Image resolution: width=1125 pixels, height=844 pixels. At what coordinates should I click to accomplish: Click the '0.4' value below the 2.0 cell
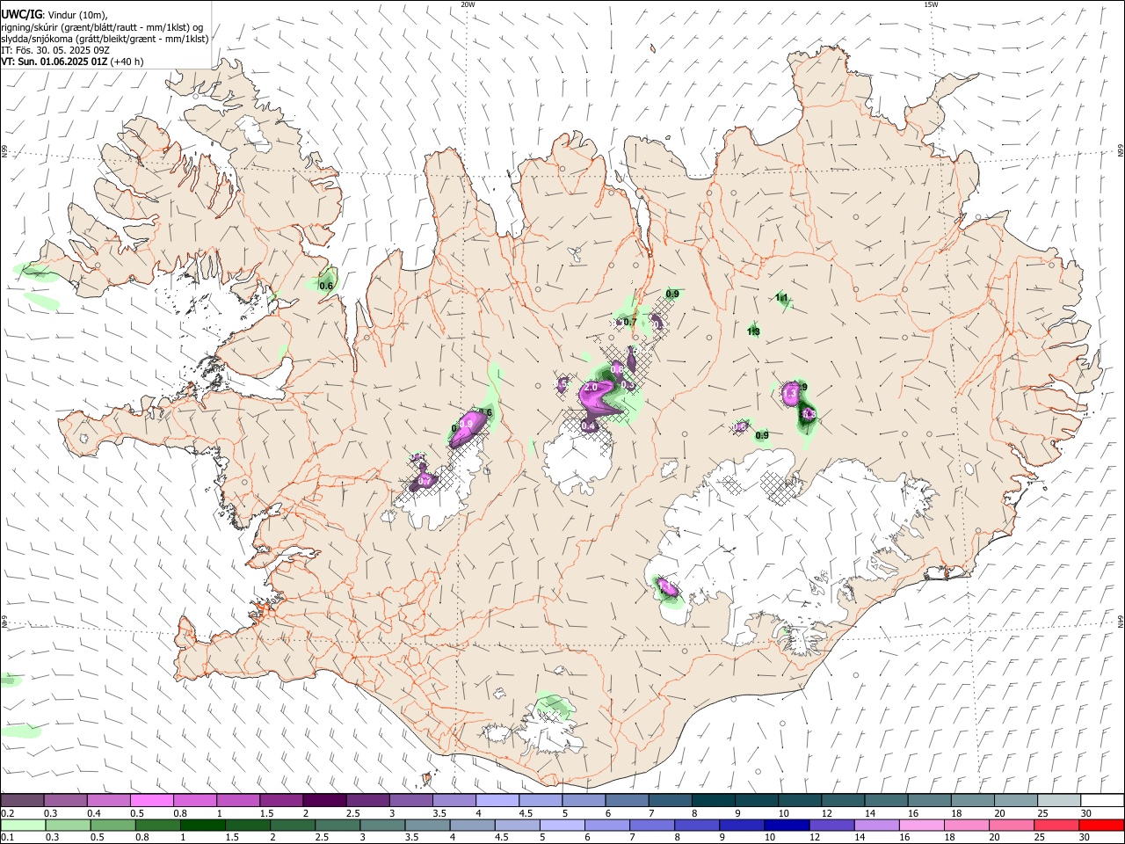[589, 426]
